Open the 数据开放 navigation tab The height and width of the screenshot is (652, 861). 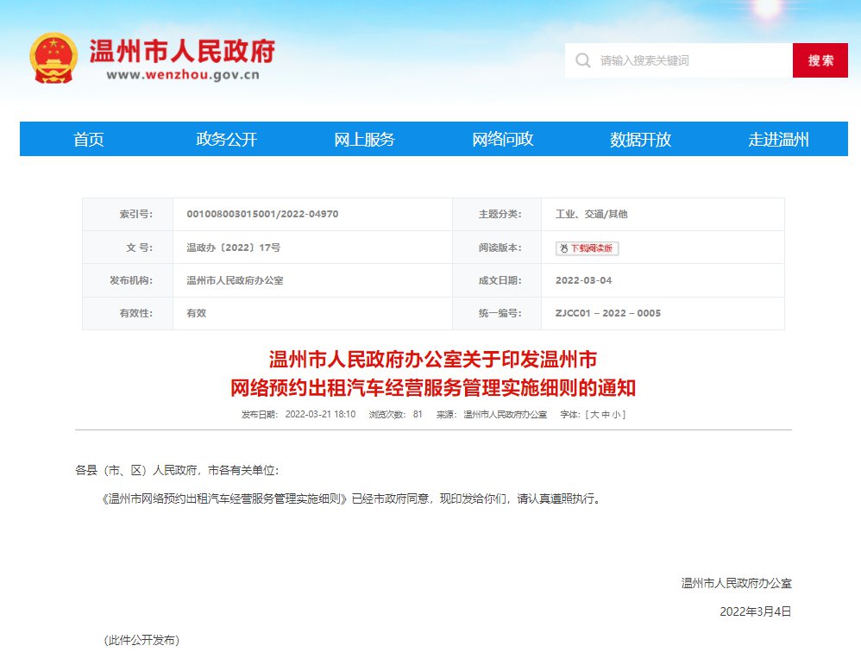[x=640, y=140]
